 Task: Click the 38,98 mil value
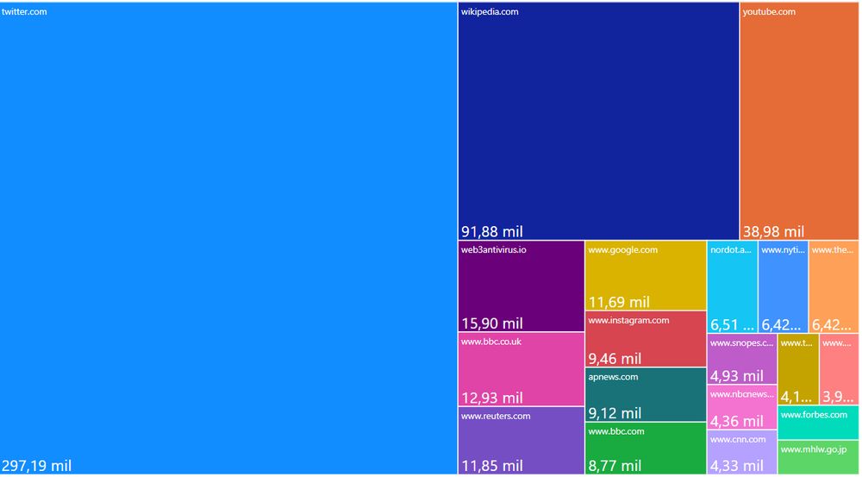pos(773,232)
